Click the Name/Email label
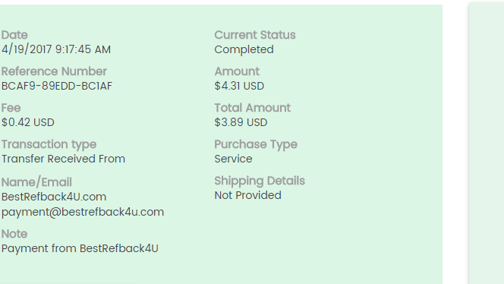This screenshot has height=284, width=504. (36, 182)
